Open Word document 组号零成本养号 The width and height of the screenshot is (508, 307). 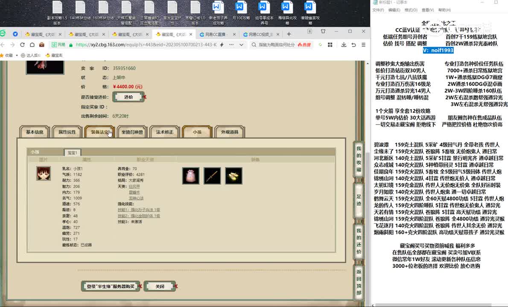click(264, 13)
